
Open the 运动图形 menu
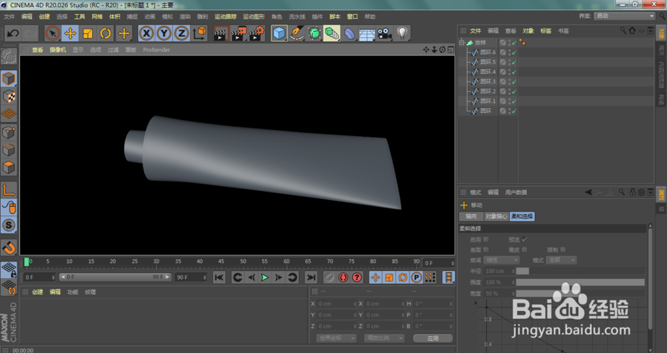pos(253,17)
